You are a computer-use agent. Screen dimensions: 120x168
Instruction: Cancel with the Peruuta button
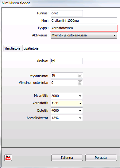tap(101, 158)
